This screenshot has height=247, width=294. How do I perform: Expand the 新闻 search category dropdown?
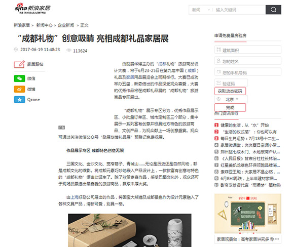[201, 10]
